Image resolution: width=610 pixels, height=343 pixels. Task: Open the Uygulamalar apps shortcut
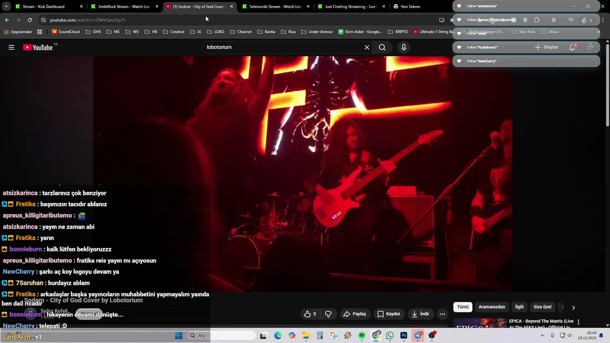coord(18,32)
